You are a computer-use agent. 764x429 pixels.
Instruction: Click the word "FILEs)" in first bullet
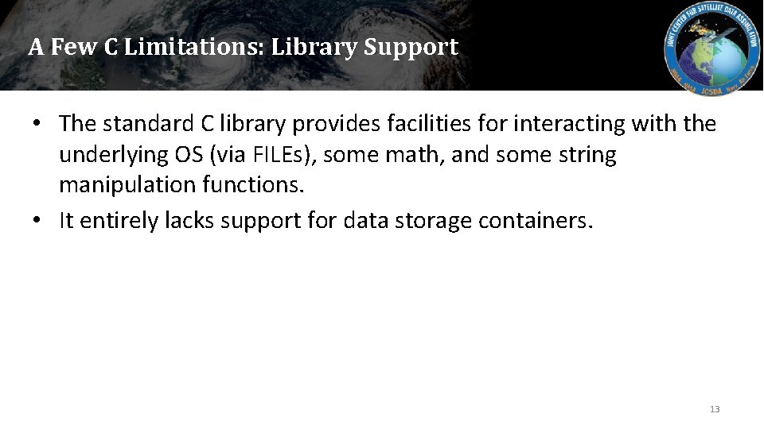[x=285, y=155]
